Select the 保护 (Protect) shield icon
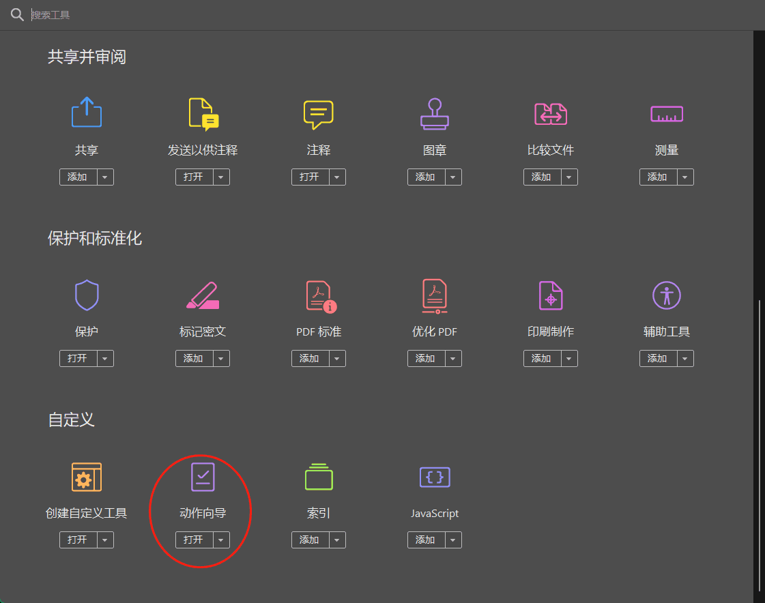Viewport: 765px width, 603px height. (x=87, y=295)
